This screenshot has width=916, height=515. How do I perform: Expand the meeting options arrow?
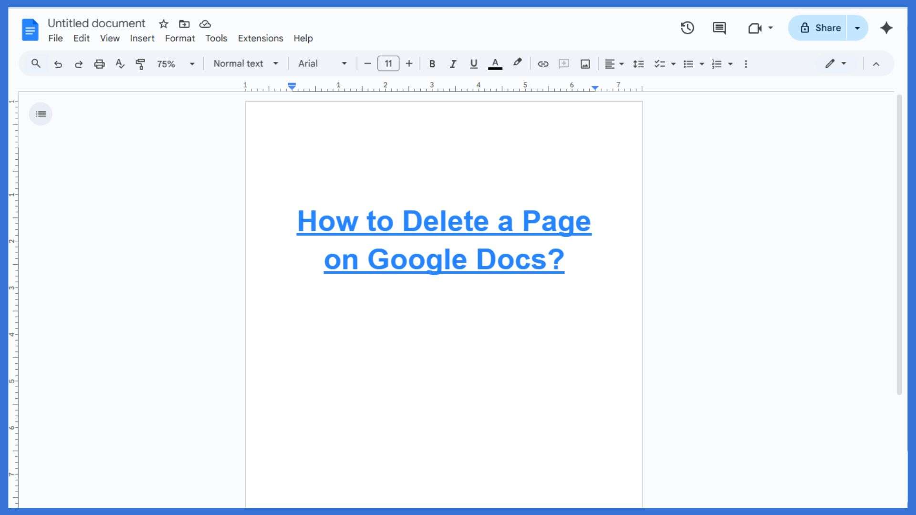pos(770,28)
